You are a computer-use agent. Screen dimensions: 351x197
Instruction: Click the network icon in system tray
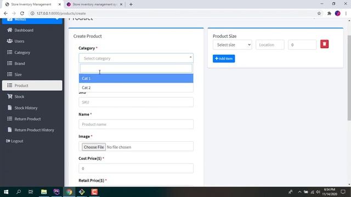point(312,192)
